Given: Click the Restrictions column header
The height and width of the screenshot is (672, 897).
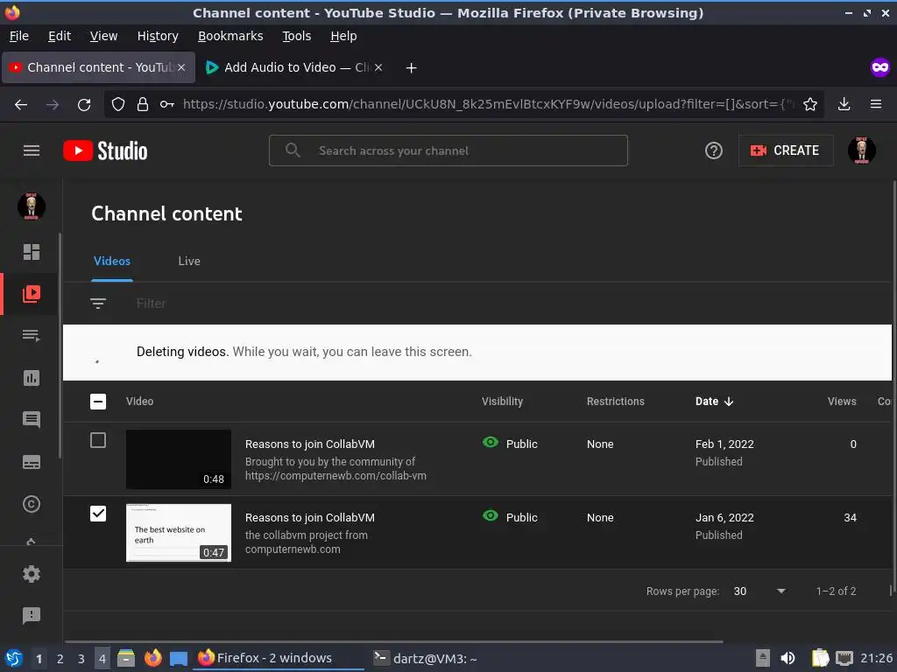Looking at the screenshot, I should click(x=616, y=401).
